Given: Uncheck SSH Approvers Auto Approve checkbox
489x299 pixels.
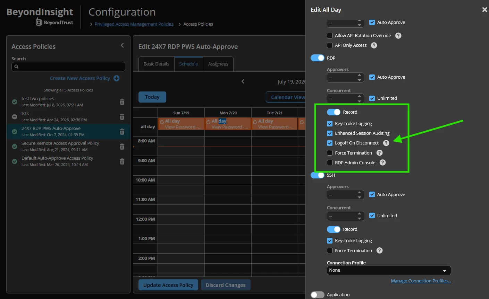Looking at the screenshot, I should click(x=372, y=195).
